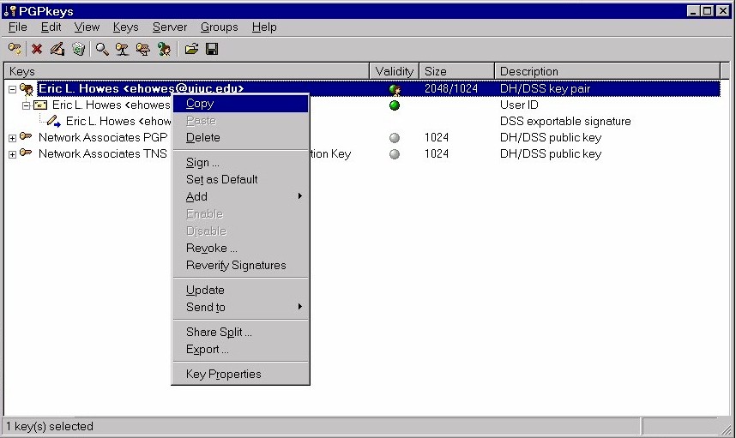Click the generate new key toolbar icon
Screen dimensions: 736x438
point(15,49)
